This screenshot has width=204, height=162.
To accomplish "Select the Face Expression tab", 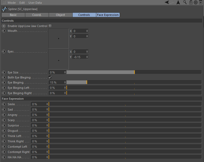I will click(x=108, y=15).
